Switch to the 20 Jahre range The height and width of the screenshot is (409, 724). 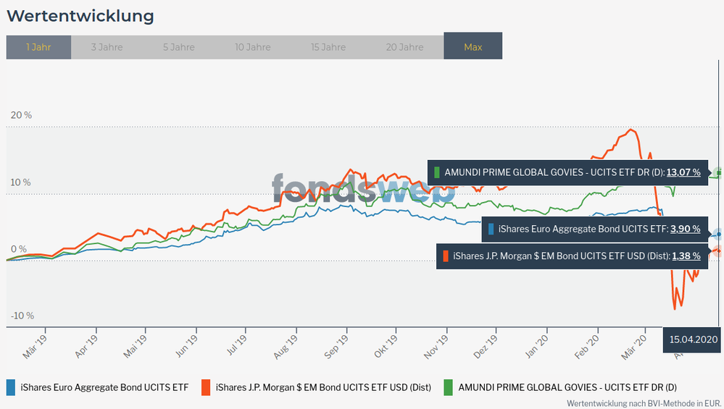click(x=404, y=47)
